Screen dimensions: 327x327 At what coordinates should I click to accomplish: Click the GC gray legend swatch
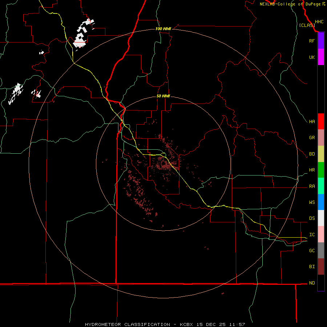[x=321, y=250]
